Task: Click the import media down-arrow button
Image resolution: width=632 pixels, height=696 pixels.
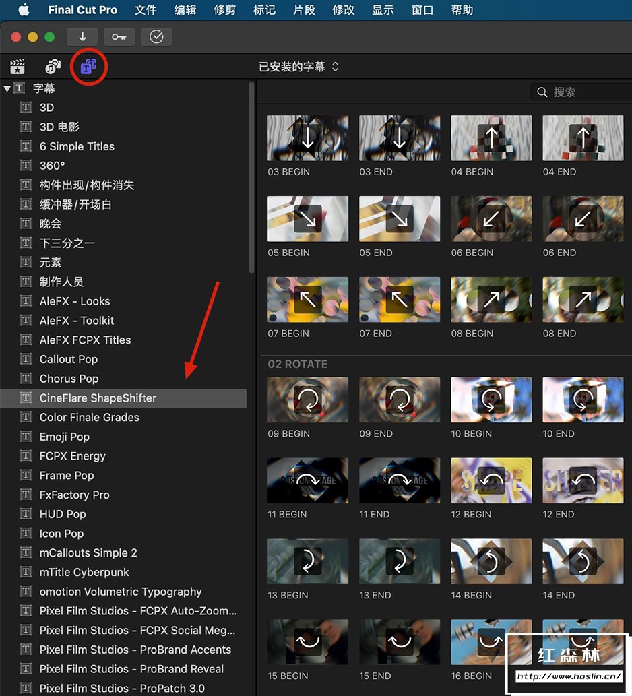Action: click(x=83, y=37)
